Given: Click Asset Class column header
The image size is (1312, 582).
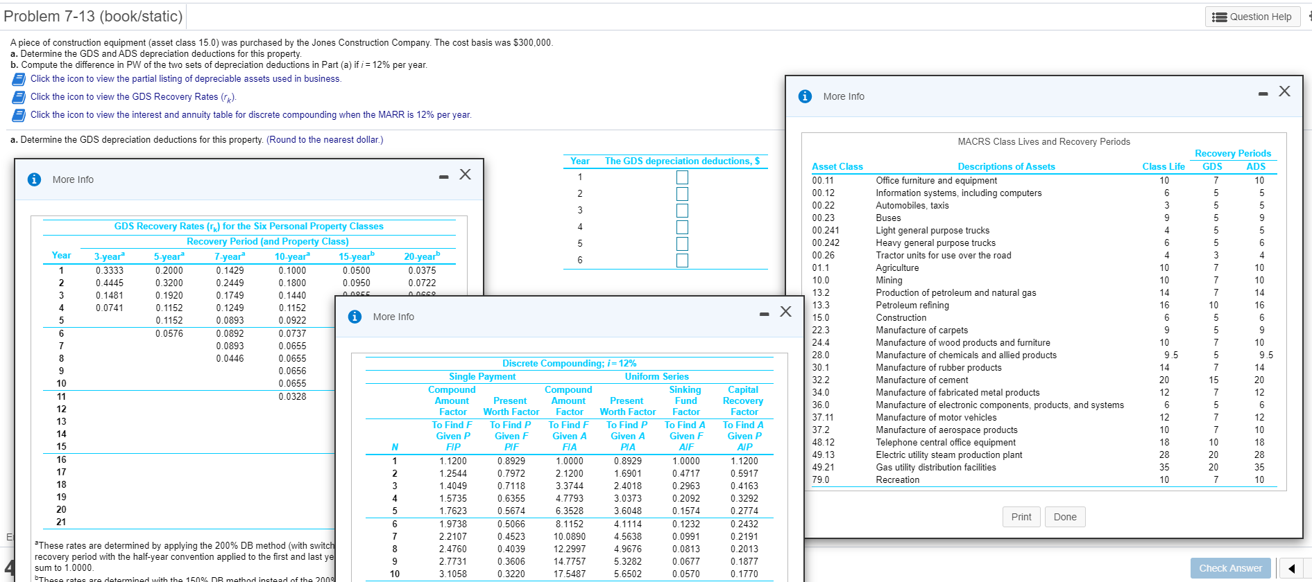Looking at the screenshot, I should pyautogui.click(x=837, y=167).
